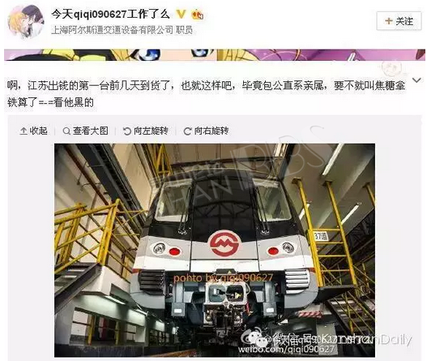Screen dimensions: 427x361
Task: Open profile 今天qiqi090627工作了么
Action: tap(110, 14)
